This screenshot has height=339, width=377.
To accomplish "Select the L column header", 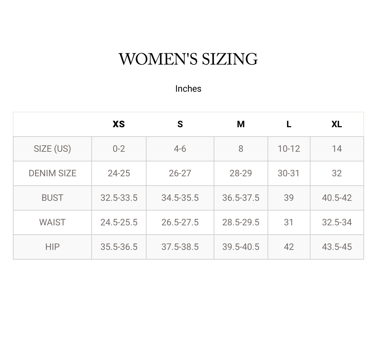I will tap(289, 124).
